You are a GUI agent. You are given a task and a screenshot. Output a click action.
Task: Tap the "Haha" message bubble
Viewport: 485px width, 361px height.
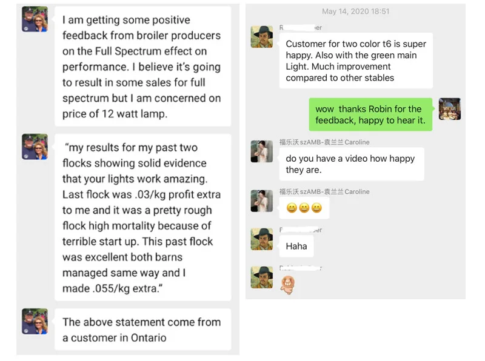pos(296,246)
